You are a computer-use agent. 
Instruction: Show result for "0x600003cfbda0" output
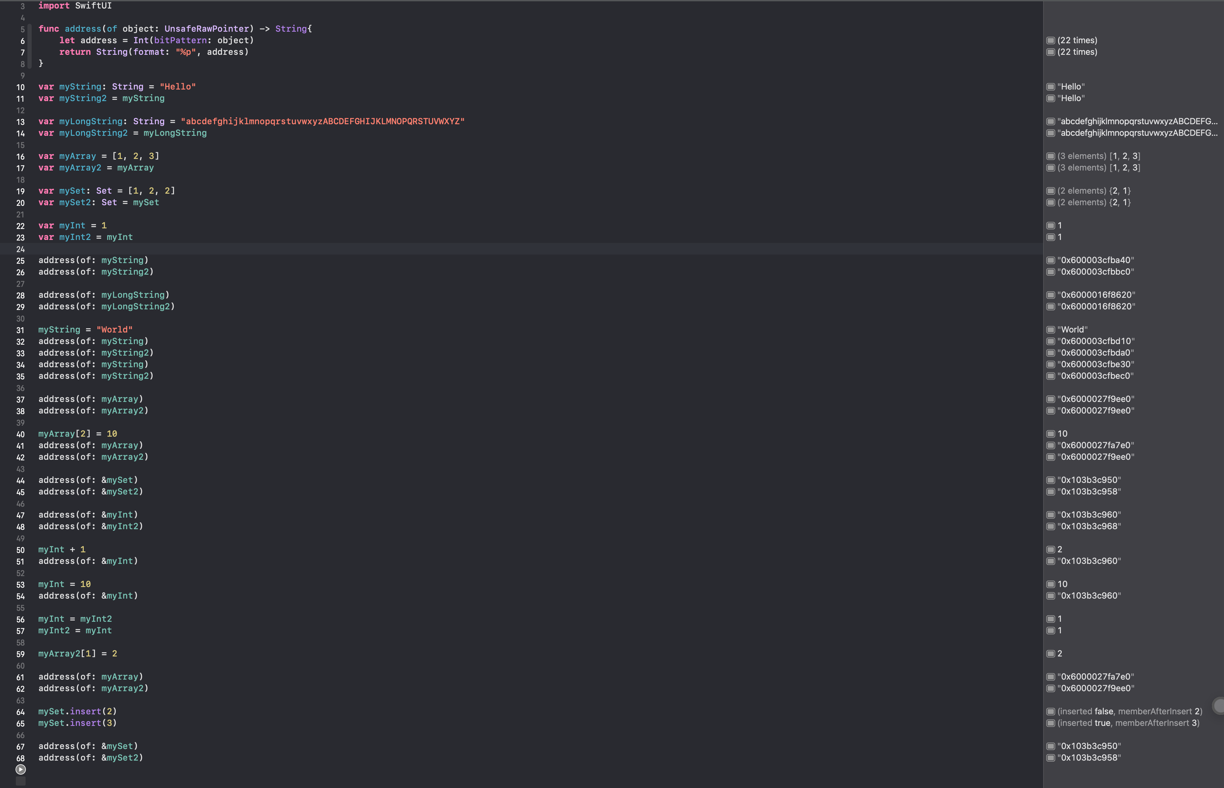pos(1050,353)
